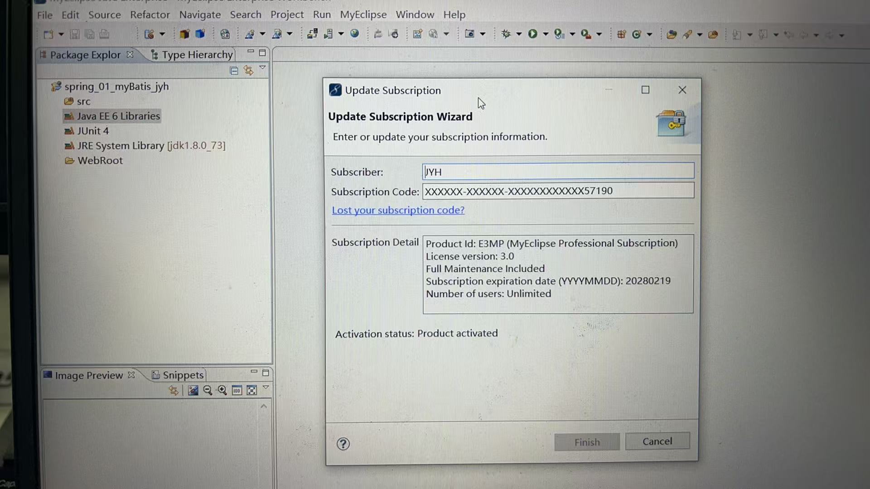Open the MyEclipse menu
The height and width of the screenshot is (489, 870).
coord(363,15)
